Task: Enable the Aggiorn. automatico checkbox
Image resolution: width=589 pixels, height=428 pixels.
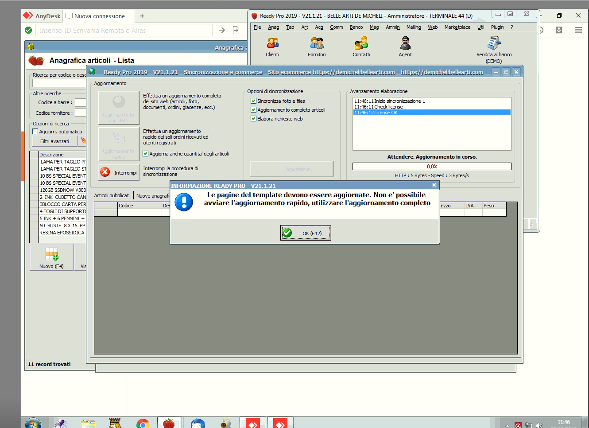Action: point(35,132)
